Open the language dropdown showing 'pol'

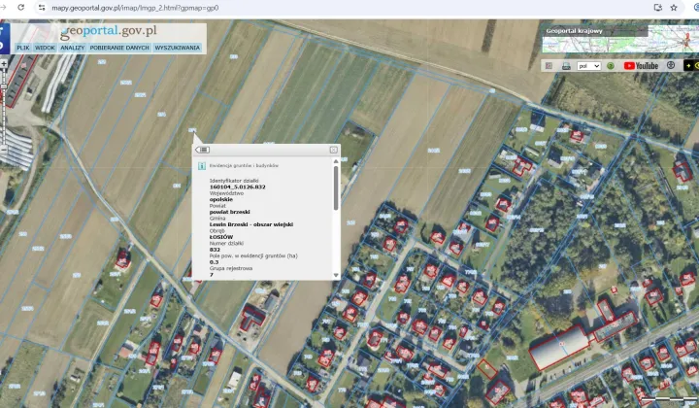coord(588,66)
